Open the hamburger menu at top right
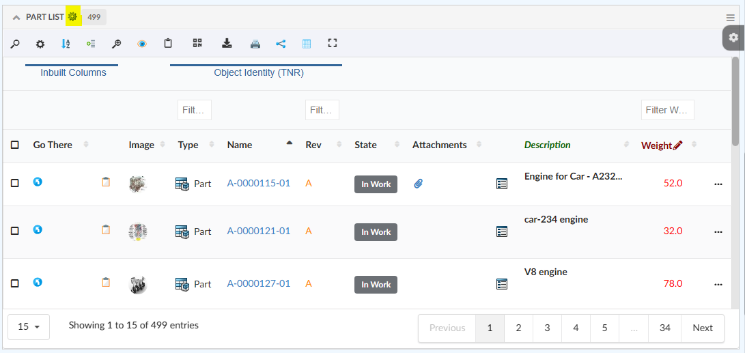The width and height of the screenshot is (745, 353). pos(731,18)
